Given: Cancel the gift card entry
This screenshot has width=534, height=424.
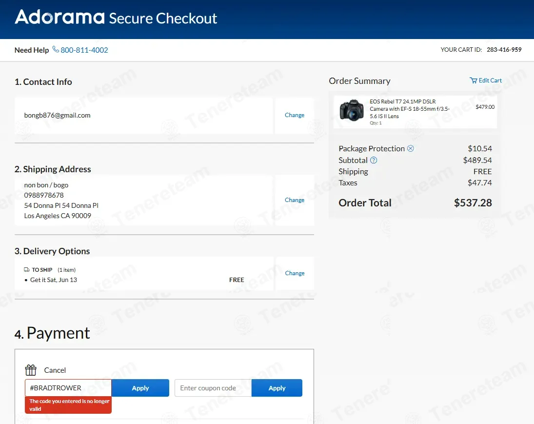Looking at the screenshot, I should click(55, 370).
